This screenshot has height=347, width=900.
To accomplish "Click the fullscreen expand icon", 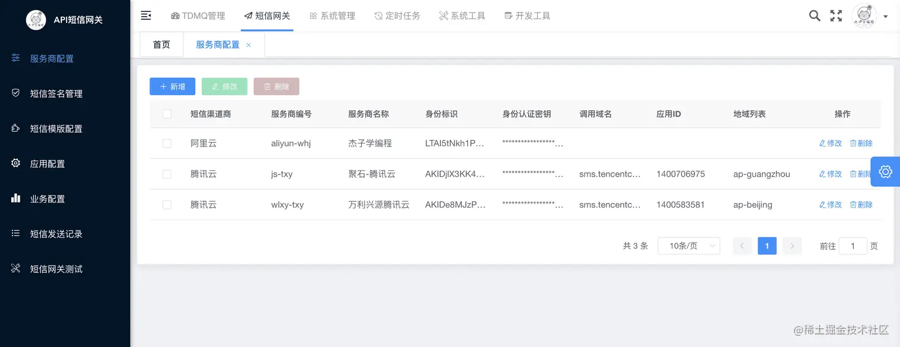I will pos(836,15).
